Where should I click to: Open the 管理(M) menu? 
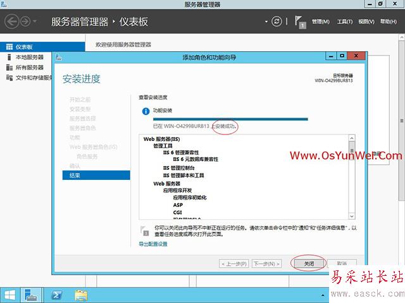[x=321, y=21]
